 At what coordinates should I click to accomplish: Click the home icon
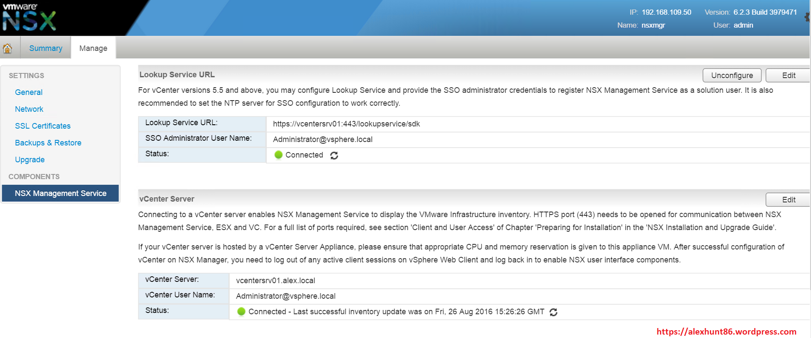click(7, 48)
